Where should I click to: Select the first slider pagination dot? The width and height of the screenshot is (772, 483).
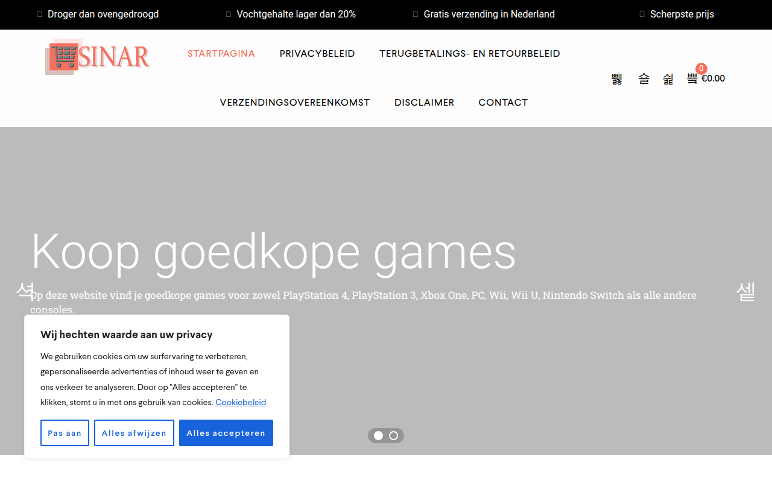[x=379, y=435]
